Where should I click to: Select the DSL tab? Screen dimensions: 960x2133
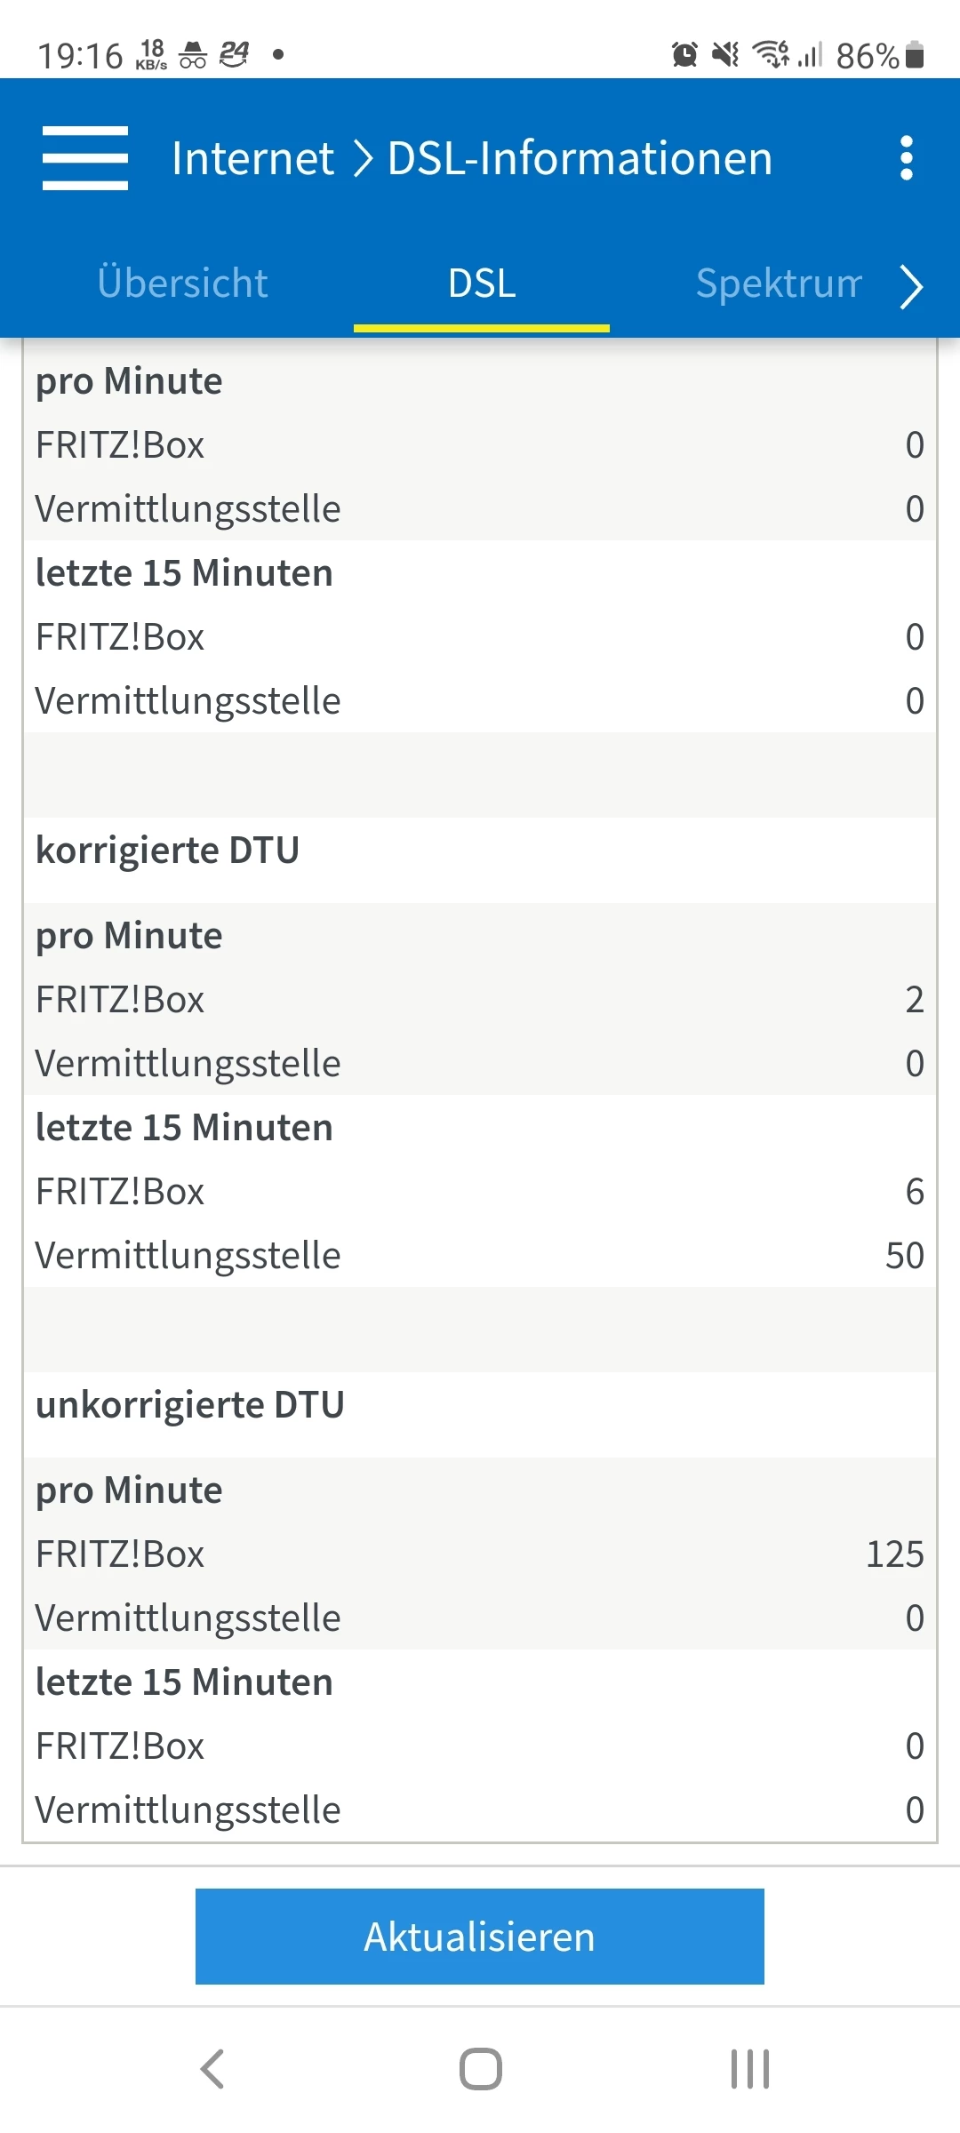[482, 284]
